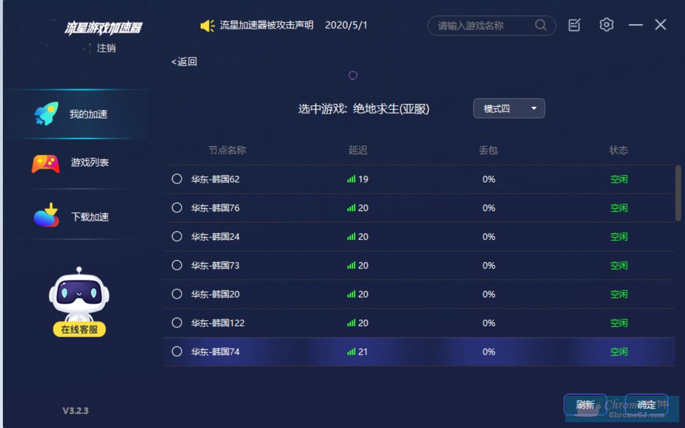Open the settings gear icon
This screenshot has height=428, width=685.
point(606,25)
